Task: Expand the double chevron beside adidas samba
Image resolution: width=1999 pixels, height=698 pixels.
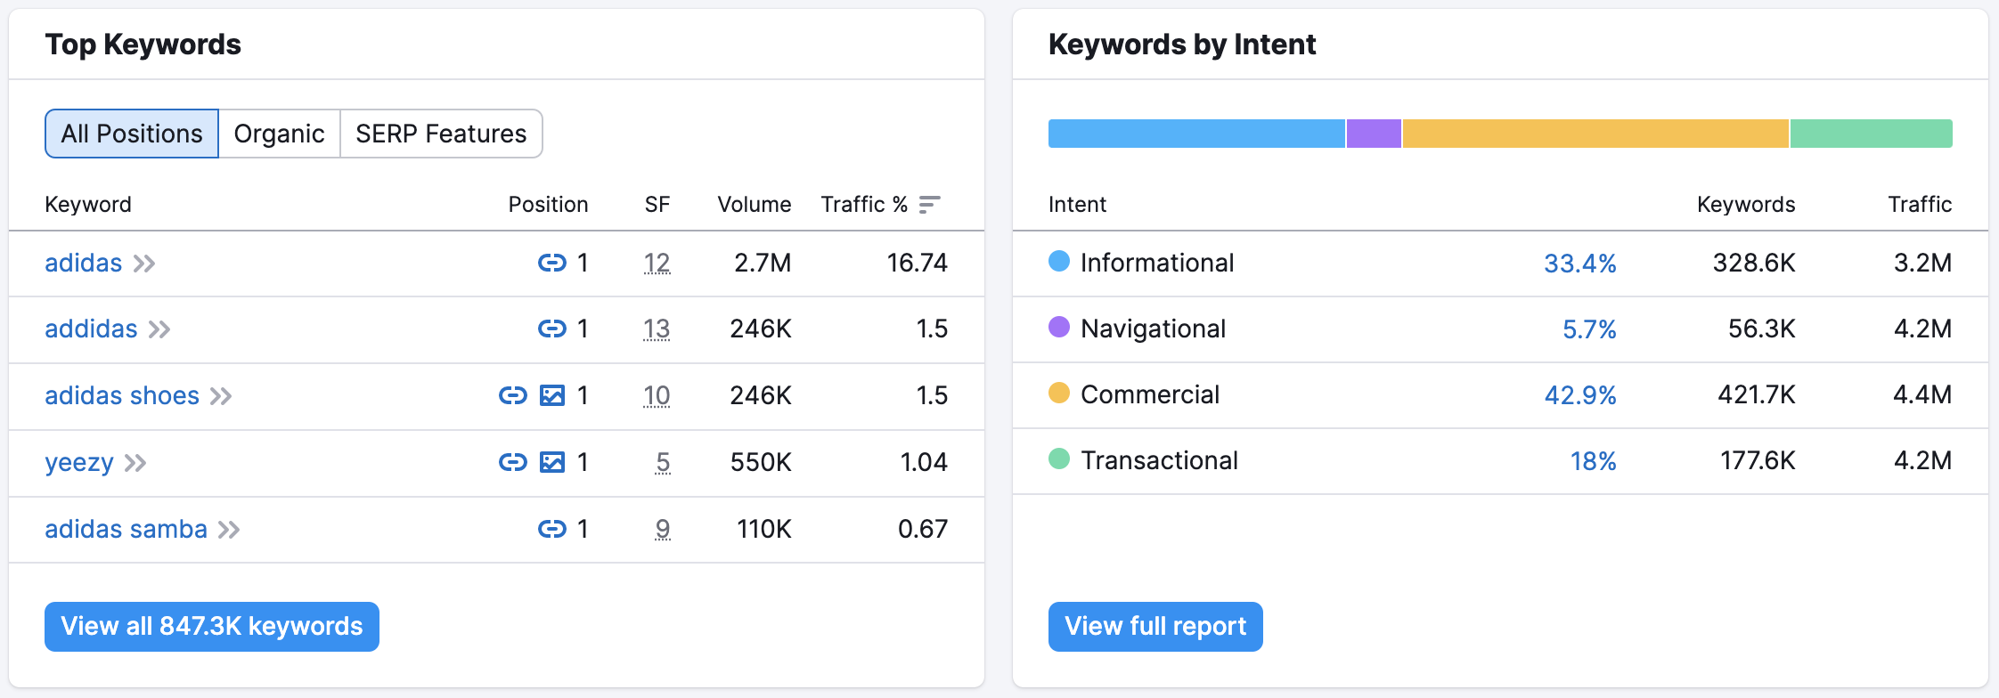Action: 229,530
